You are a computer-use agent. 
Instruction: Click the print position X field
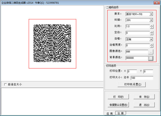pos(132,71)
